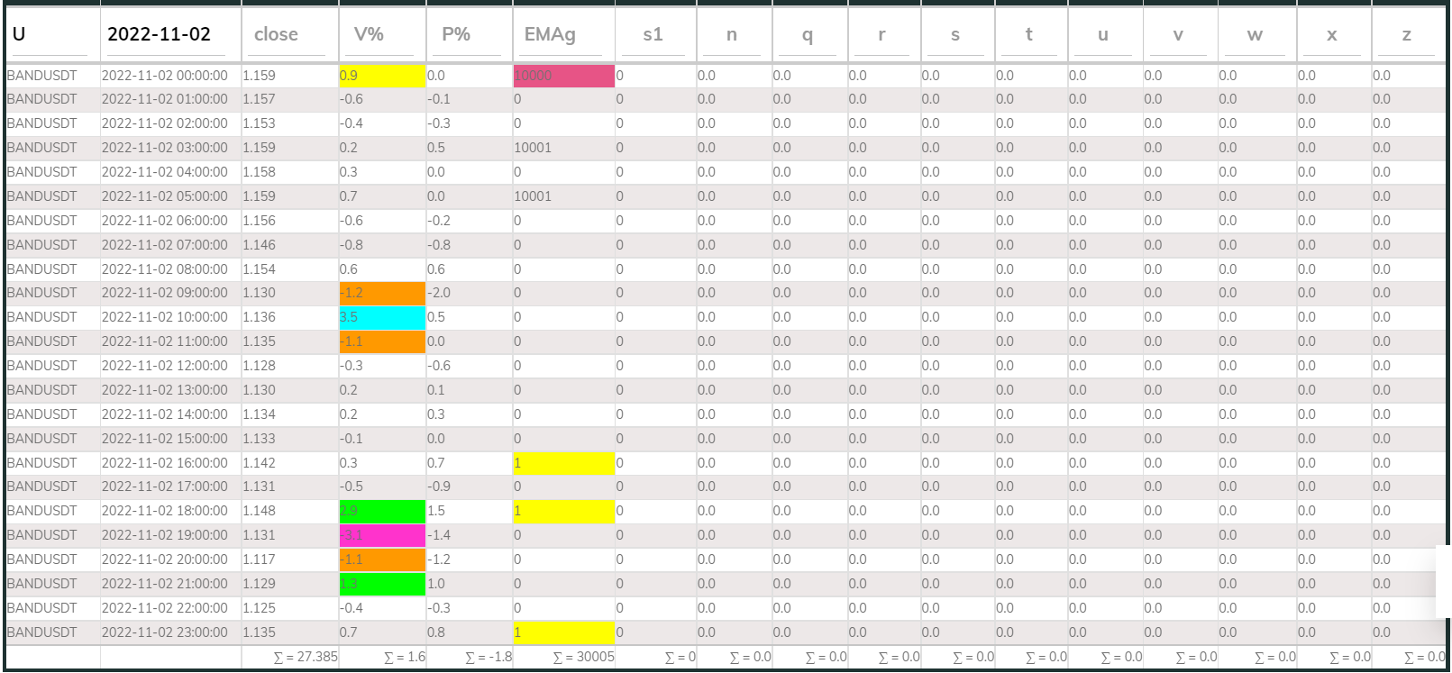Select the magenta -3.1 V% cell
Image resolution: width=1452 pixels, height=673 pixels.
pyautogui.click(x=382, y=535)
